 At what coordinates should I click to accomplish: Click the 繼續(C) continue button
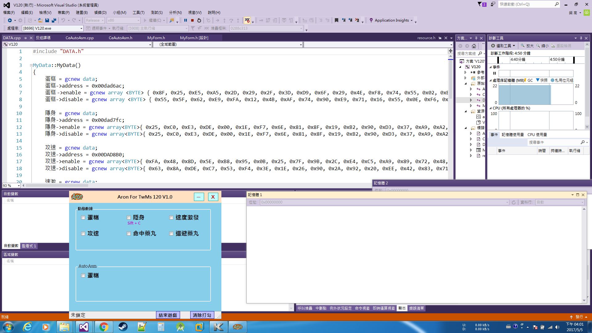coord(153,20)
